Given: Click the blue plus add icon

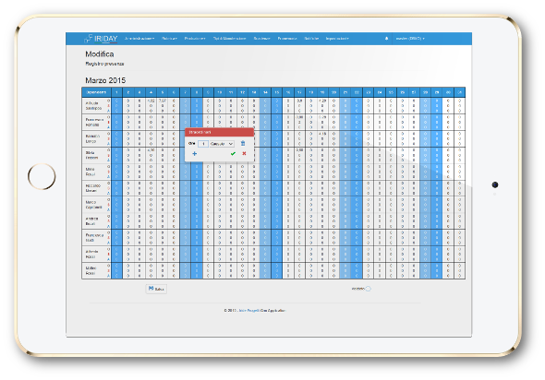Looking at the screenshot, I should 195,153.
